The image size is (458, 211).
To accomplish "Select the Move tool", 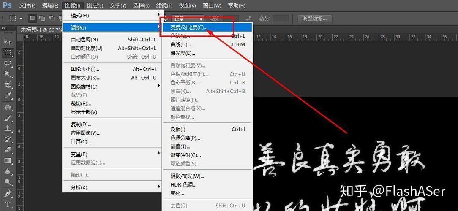I will coord(8,42).
